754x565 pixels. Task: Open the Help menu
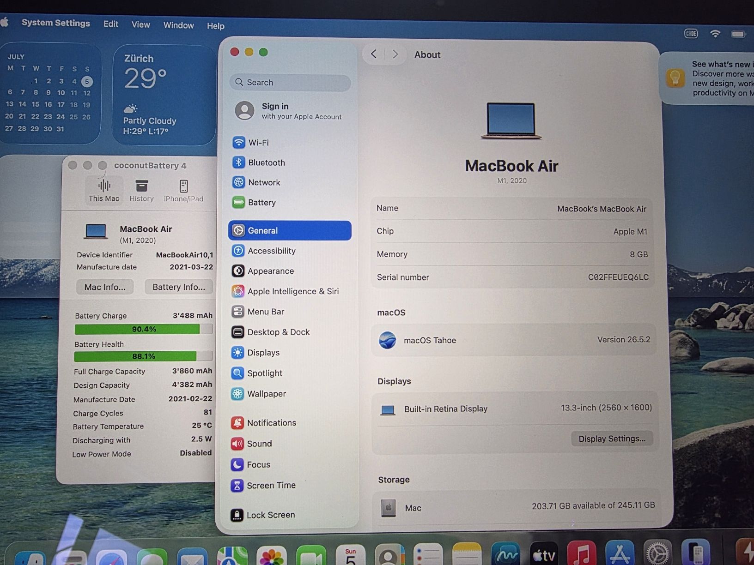pyautogui.click(x=215, y=26)
